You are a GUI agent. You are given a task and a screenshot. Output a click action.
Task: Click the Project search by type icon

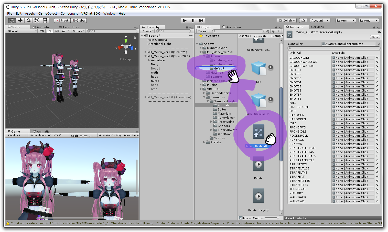coord(268,31)
